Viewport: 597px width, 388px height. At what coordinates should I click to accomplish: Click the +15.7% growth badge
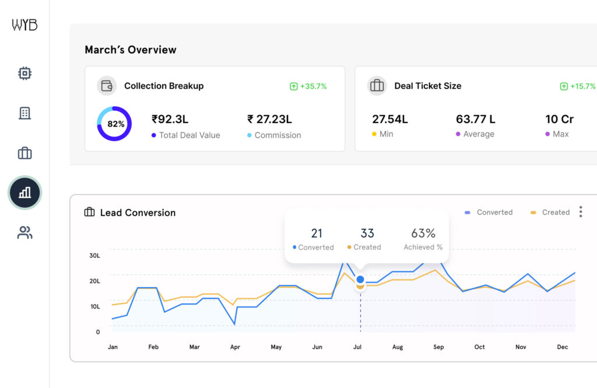point(577,86)
